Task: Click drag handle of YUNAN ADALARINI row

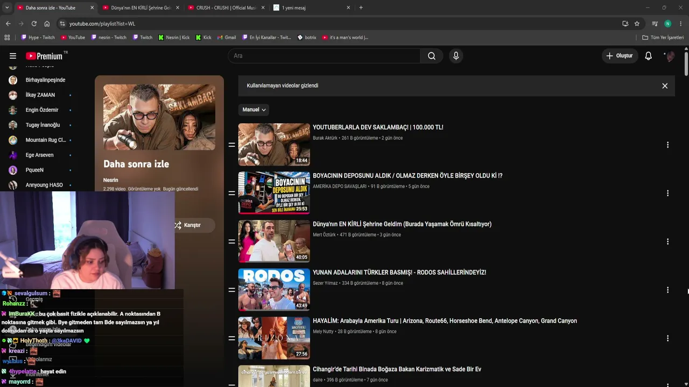Action: pos(232,290)
